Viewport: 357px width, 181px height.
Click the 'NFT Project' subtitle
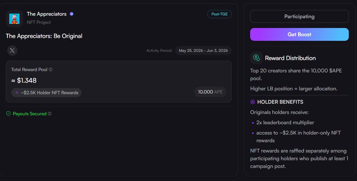point(39,22)
